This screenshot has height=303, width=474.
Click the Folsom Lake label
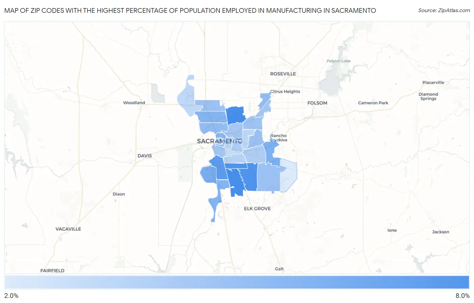point(338,61)
